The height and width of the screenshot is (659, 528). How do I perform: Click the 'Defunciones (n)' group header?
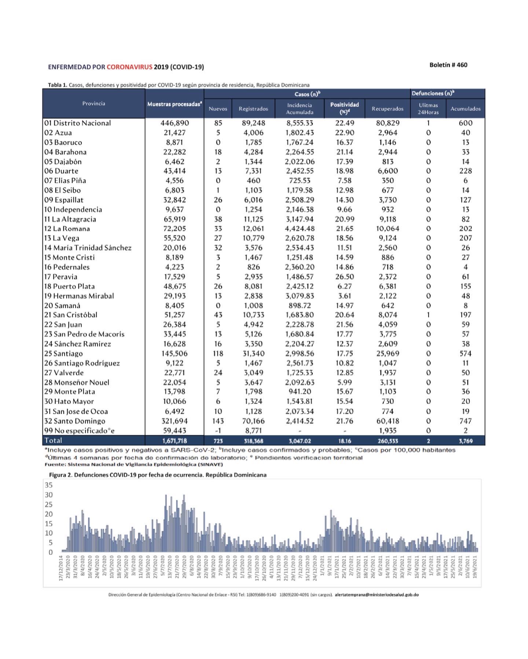[x=433, y=93]
